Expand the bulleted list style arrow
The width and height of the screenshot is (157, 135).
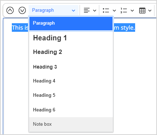[x=114, y=11]
